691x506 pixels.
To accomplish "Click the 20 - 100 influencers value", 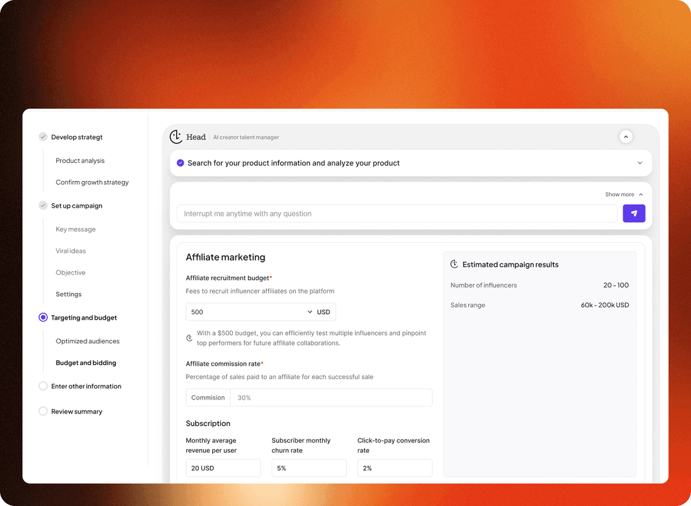I will (616, 285).
